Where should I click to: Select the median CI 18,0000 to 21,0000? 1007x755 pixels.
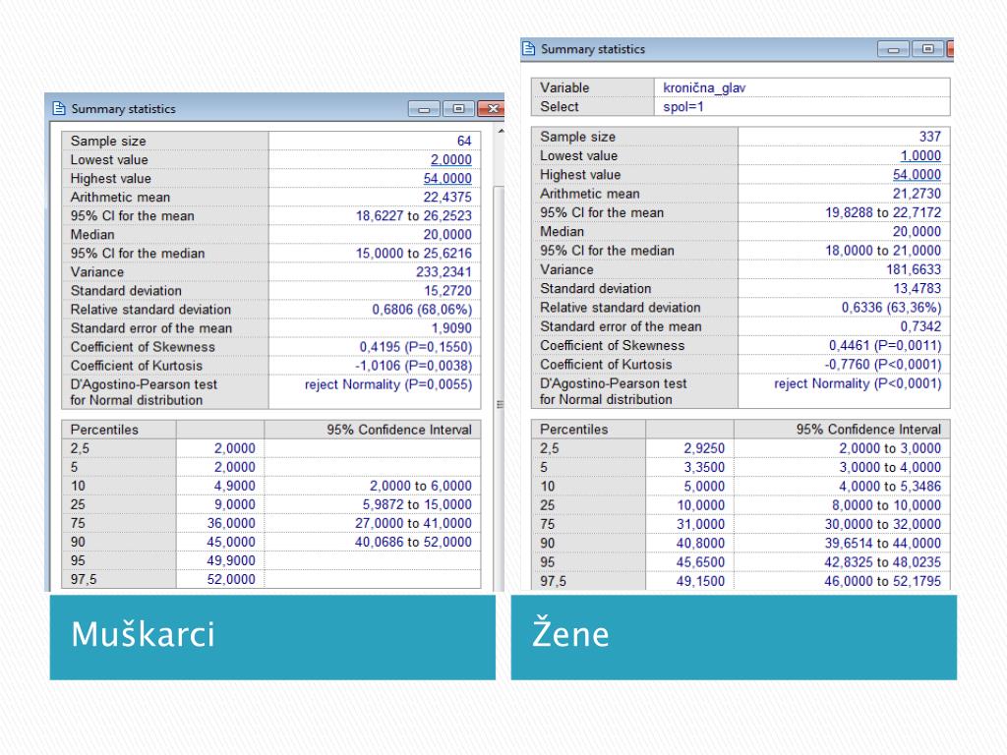(x=883, y=251)
